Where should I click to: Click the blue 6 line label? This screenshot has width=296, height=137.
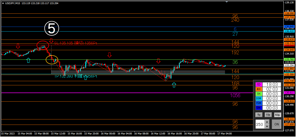pos(235,29)
